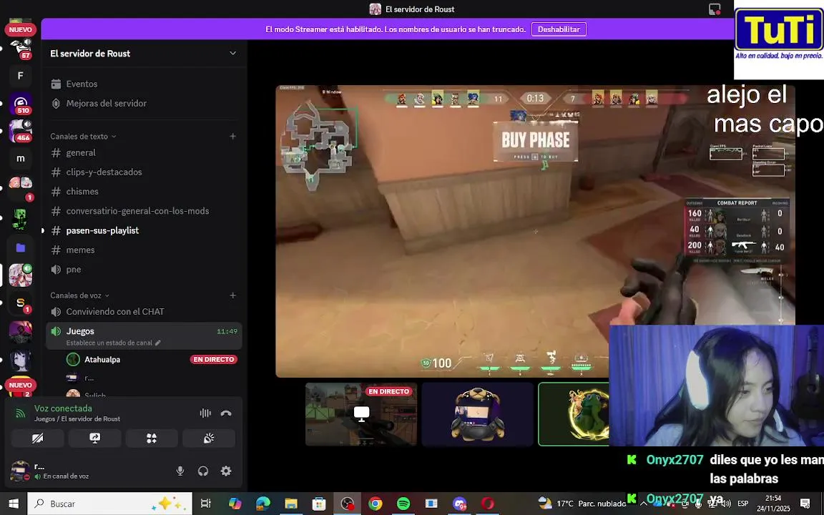Click user Atahualpa in voice list
The width and height of the screenshot is (824, 515).
[102, 360]
